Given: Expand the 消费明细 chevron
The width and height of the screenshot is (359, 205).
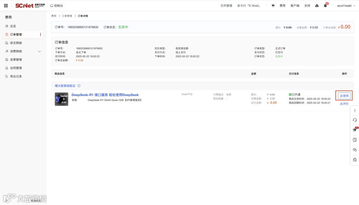Looking at the screenshot, I should click(39, 51).
